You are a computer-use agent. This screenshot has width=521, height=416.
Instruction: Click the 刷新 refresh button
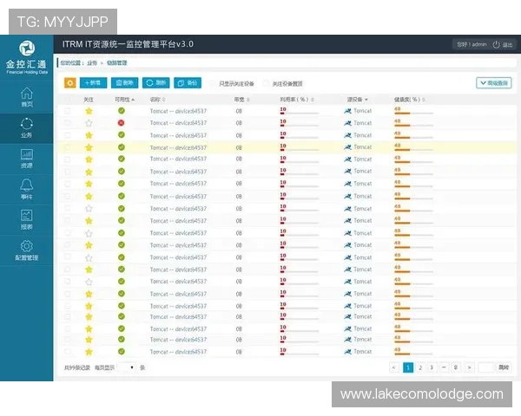point(155,83)
